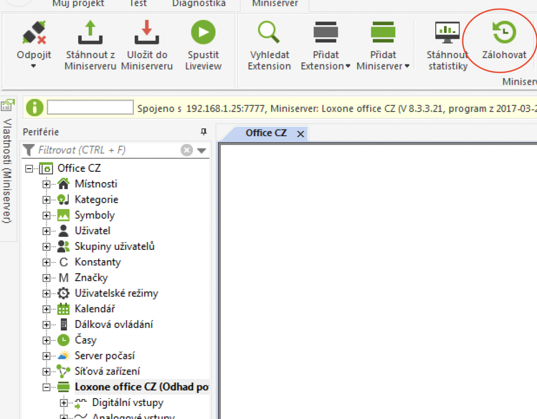This screenshot has height=419, width=537.
Task: Toggle the pin on the Periférie panel
Action: click(203, 132)
